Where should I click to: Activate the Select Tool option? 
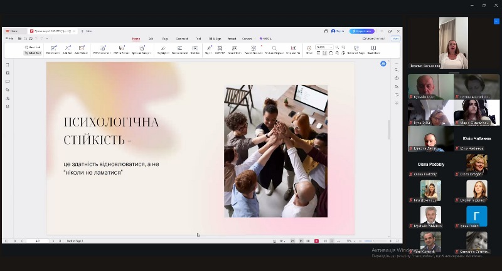tap(33, 53)
